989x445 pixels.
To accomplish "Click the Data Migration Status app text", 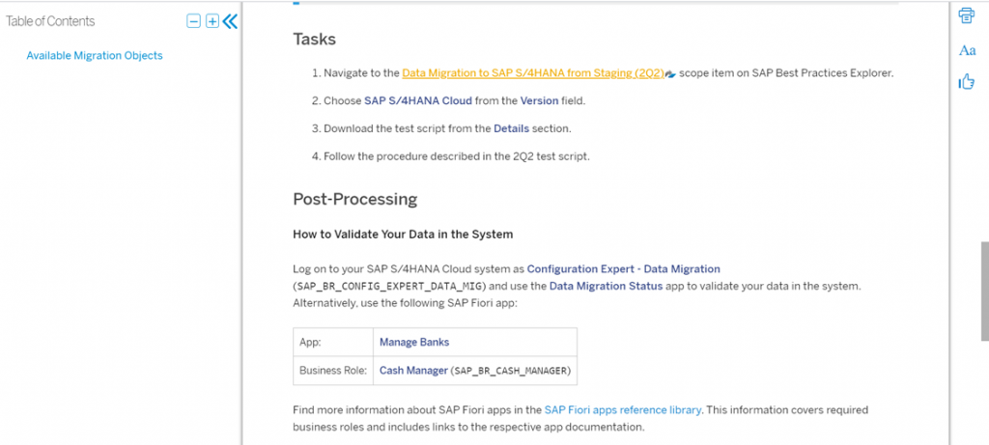I will click(x=607, y=286).
